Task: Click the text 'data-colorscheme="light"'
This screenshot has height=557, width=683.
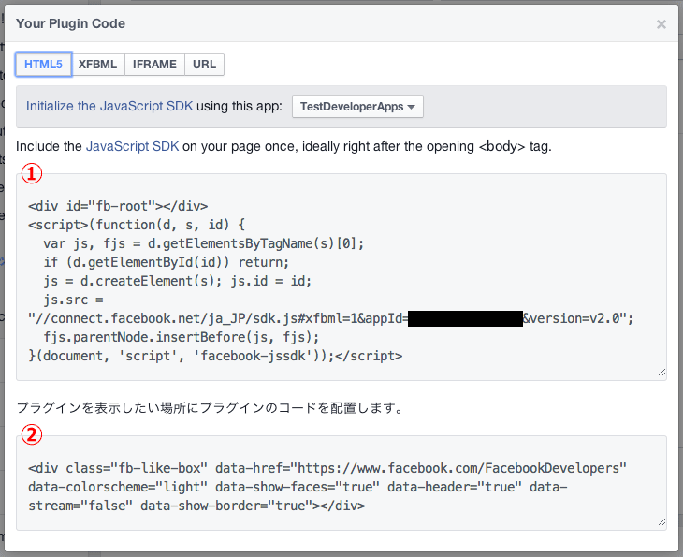Action: pyautogui.click(x=118, y=487)
